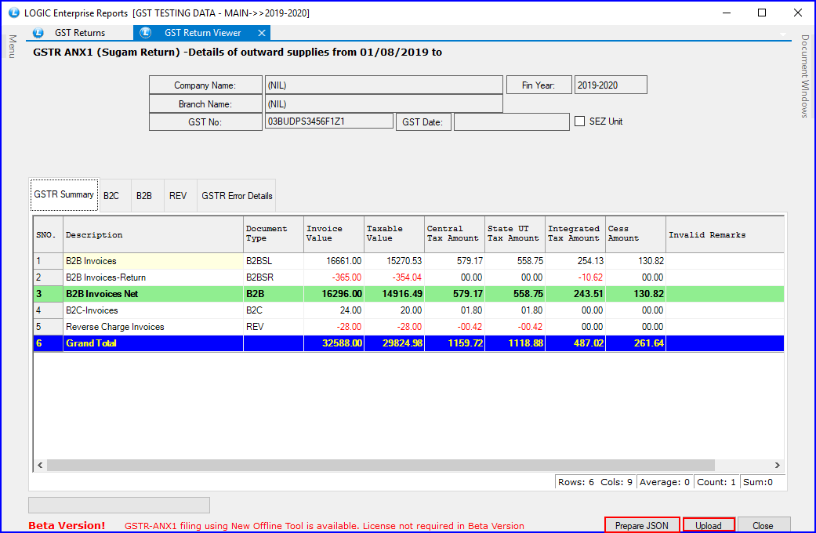Click taxable value 14916.49

394,294
